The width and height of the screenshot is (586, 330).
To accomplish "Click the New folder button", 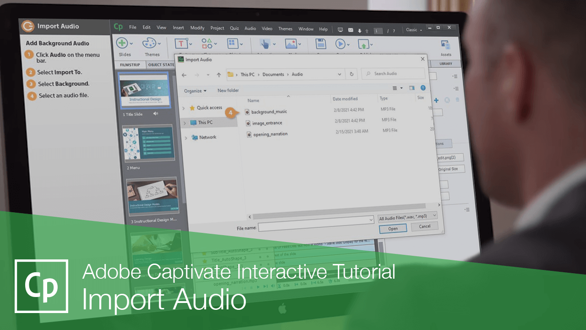I will (x=228, y=90).
